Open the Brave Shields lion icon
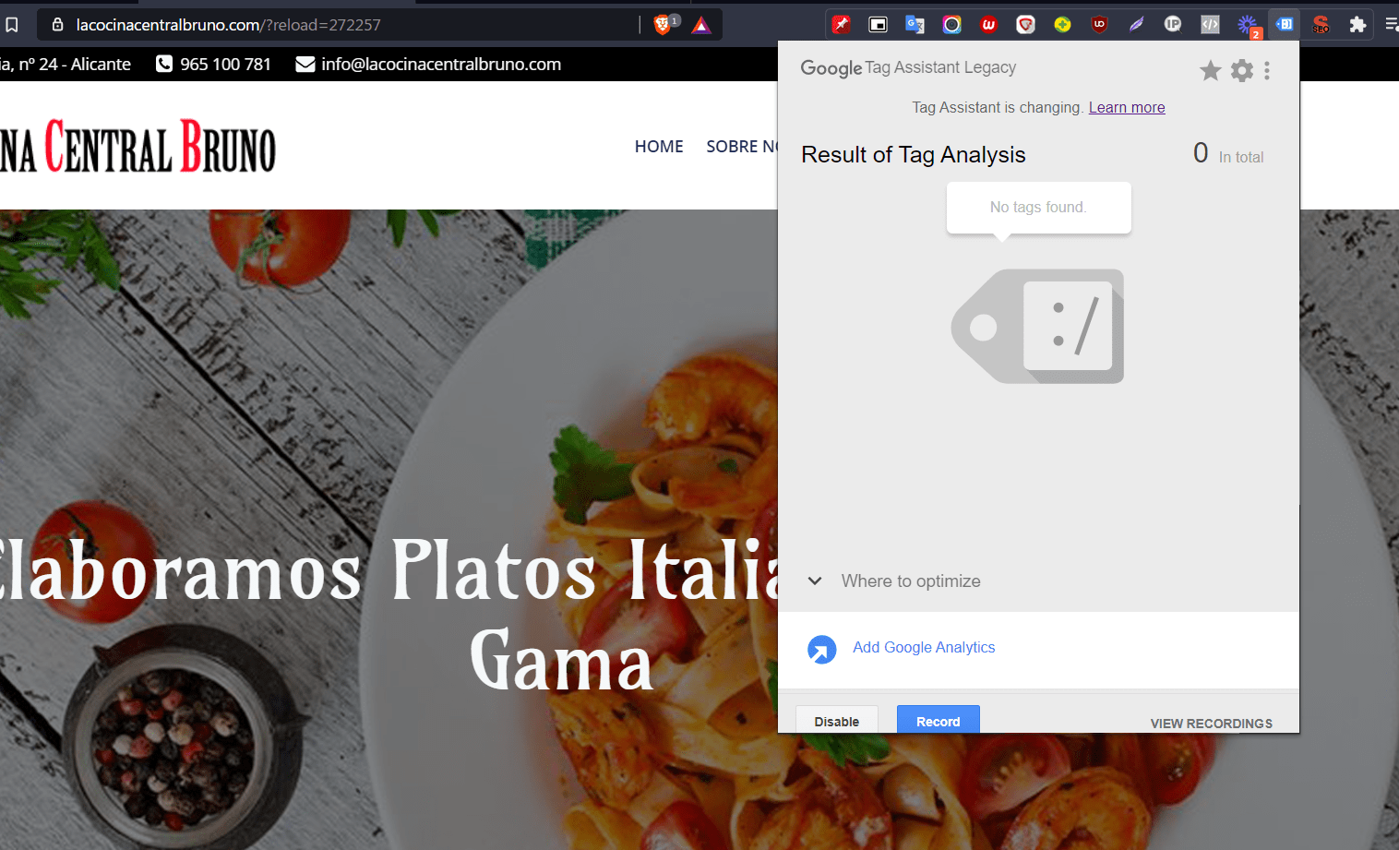 663,25
